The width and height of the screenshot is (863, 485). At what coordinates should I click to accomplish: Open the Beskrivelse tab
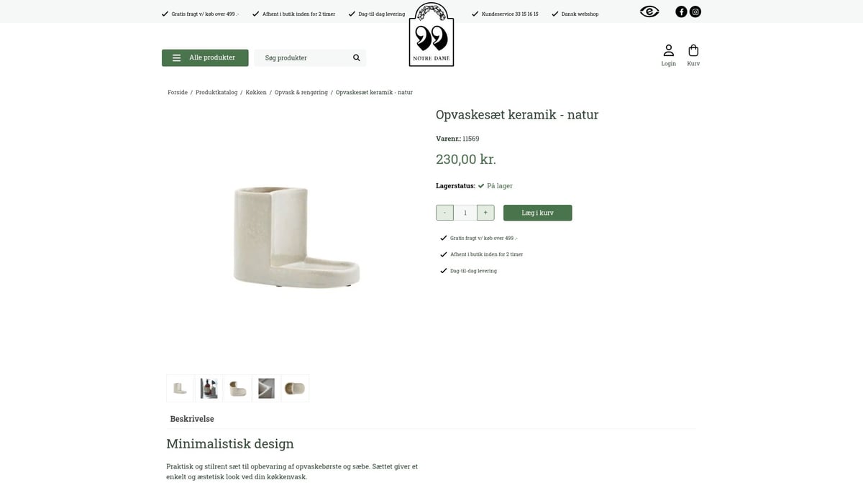pos(192,419)
